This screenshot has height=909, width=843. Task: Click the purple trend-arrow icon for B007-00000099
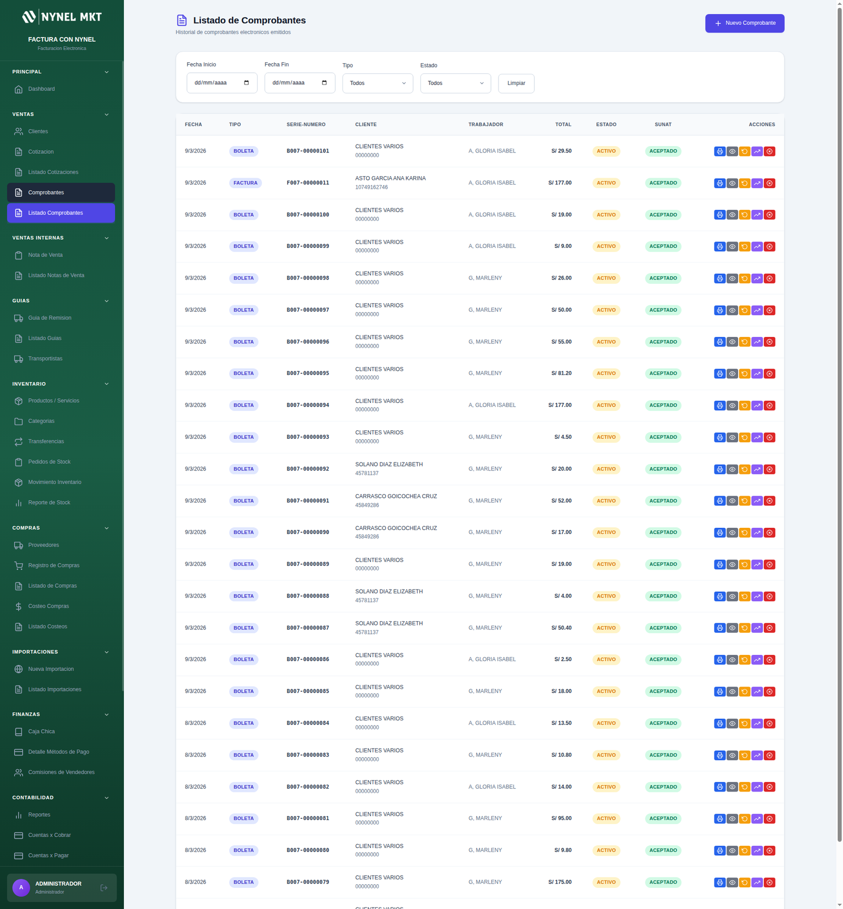pyautogui.click(x=757, y=247)
